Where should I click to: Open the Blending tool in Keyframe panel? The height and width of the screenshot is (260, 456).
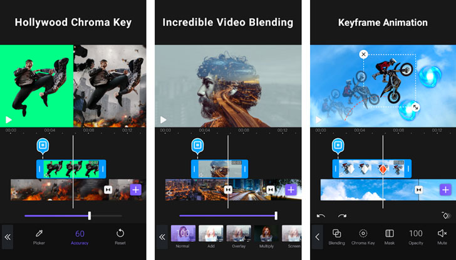337,237
